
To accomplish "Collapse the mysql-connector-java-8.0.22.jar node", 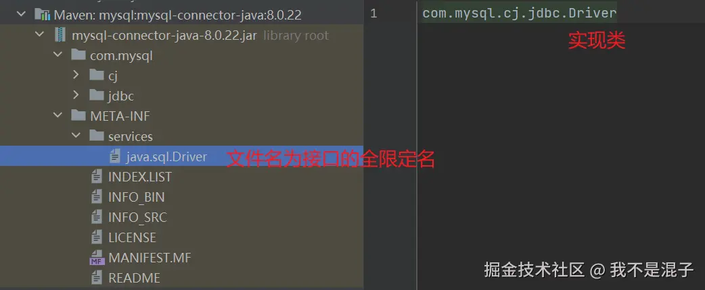I will (39, 36).
